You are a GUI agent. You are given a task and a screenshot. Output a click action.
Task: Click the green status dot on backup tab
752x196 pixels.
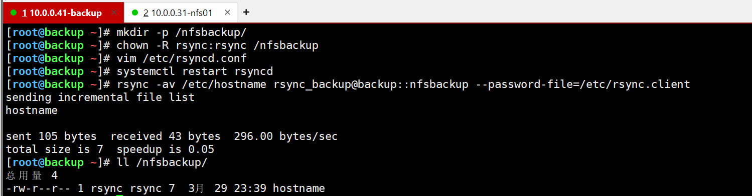pos(14,12)
